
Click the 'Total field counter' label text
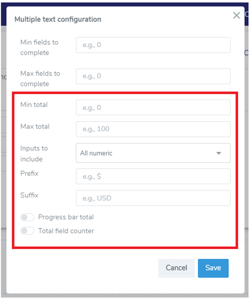66,231
